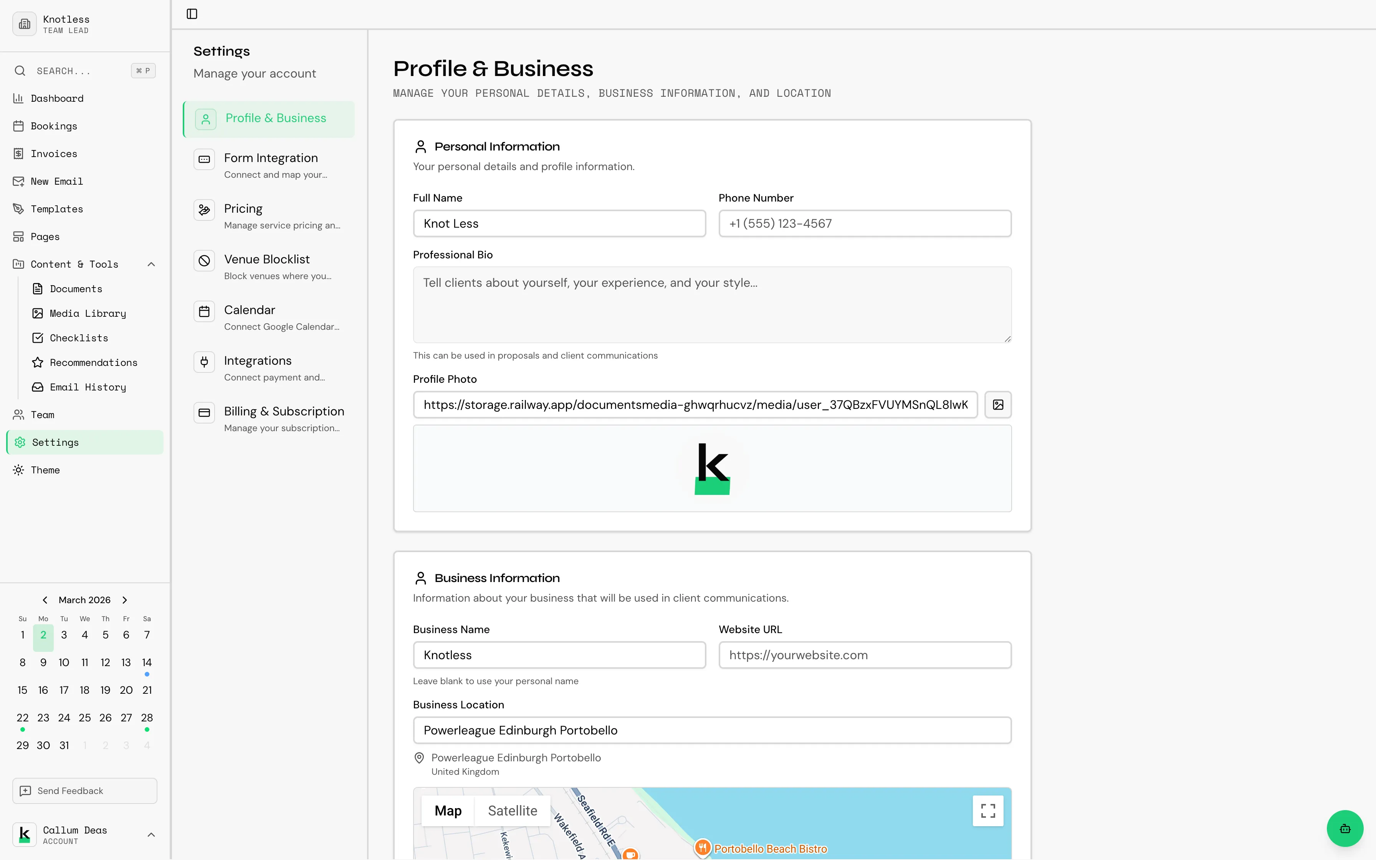Click the Business Name input field
This screenshot has height=860, width=1376.
(559, 655)
